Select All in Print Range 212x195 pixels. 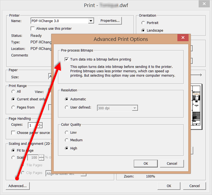(x=14, y=92)
